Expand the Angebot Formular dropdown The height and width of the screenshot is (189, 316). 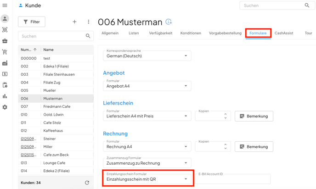[147, 86]
